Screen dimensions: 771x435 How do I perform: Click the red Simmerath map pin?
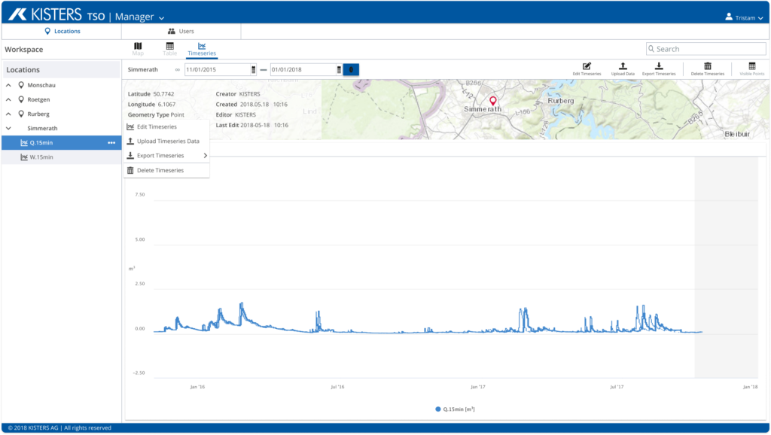(493, 101)
